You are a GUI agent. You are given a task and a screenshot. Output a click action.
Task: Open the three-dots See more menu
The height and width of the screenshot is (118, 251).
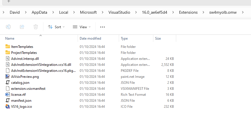(103, 27)
